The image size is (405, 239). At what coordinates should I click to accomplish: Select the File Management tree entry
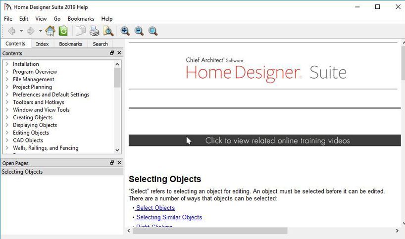tap(34, 79)
